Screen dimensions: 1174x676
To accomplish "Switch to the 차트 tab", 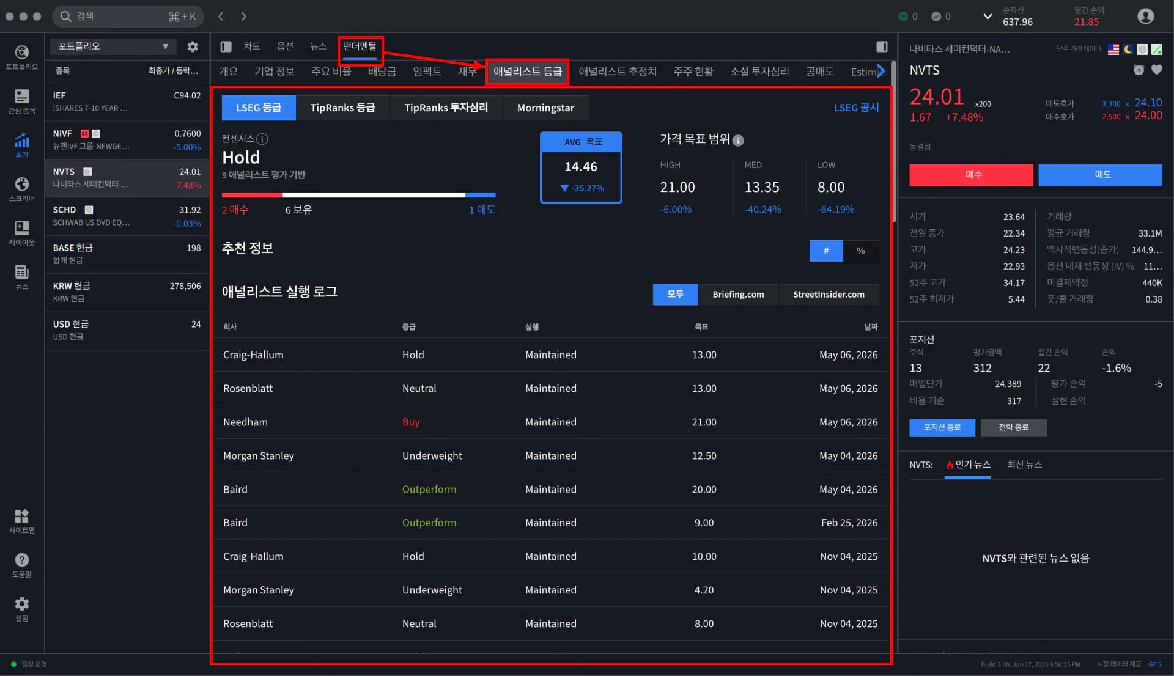I will 252,46.
